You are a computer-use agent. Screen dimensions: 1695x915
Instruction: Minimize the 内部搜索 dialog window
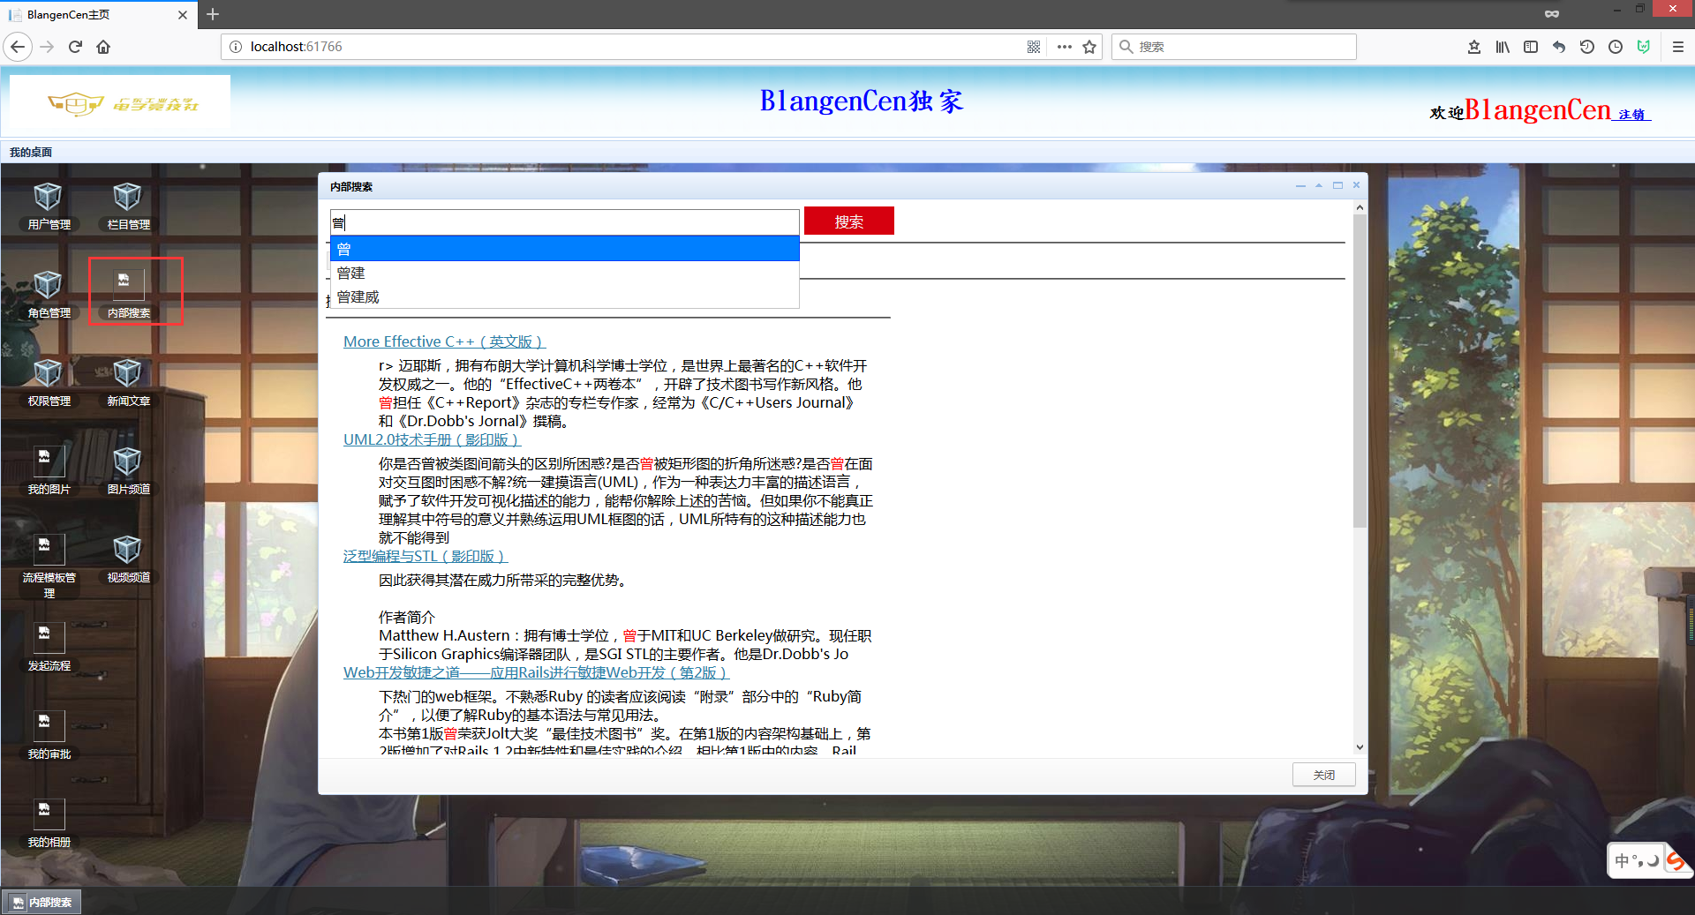coord(1300,185)
